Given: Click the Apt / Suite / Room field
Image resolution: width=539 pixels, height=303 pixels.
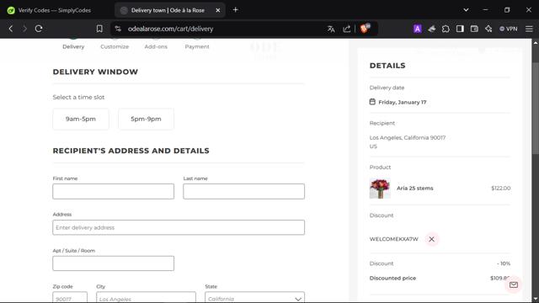Looking at the screenshot, I should [114, 263].
